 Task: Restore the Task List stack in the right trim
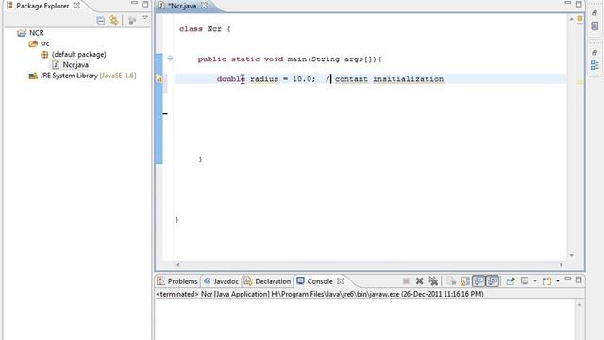[x=595, y=13]
